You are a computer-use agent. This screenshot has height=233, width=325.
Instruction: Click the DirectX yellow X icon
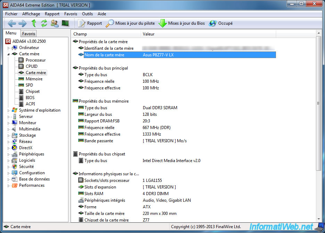15,147
